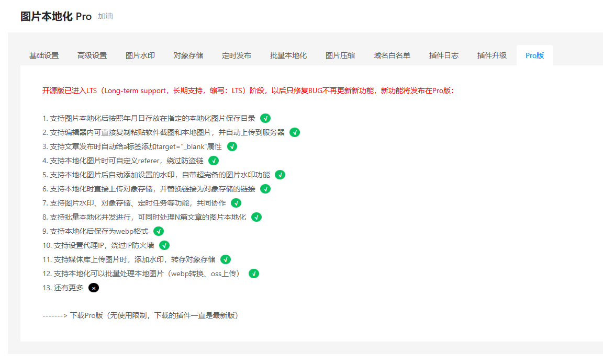Go to the 定时发布 tab
The height and width of the screenshot is (364, 603).
237,55
